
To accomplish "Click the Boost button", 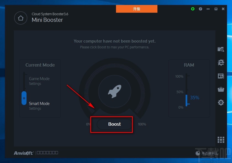I will (x=115, y=124).
